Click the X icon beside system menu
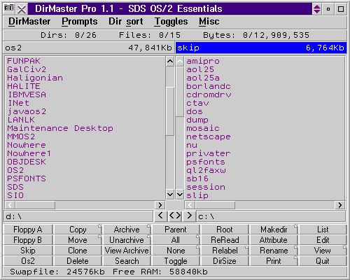Screen dimensions: 350x280 pyautogui.click(x=22, y=9)
